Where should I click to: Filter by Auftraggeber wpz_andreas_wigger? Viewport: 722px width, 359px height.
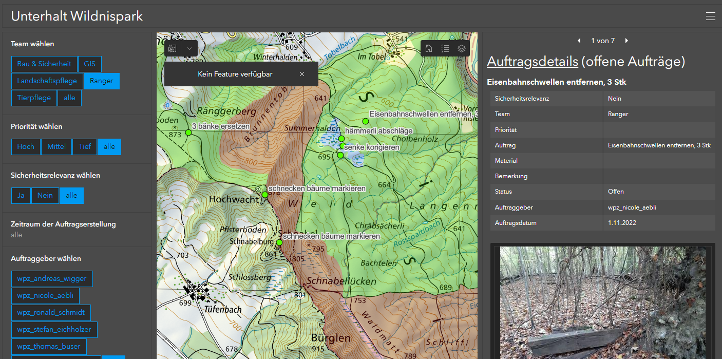click(x=52, y=279)
